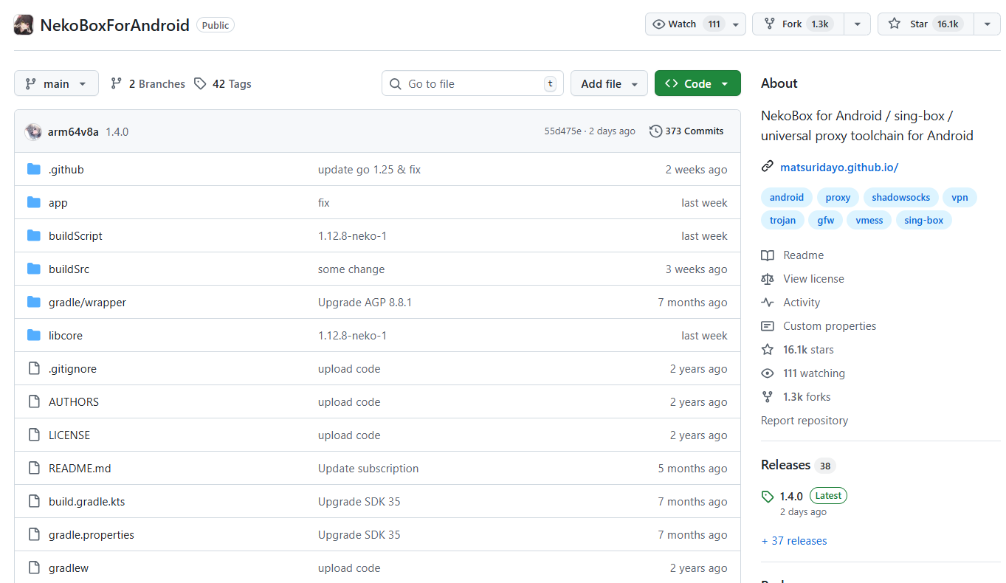Select the shadowsocks topic tag

tap(901, 197)
